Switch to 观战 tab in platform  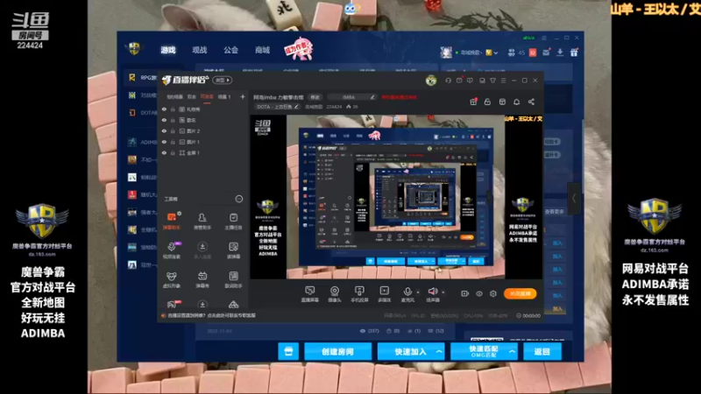pyautogui.click(x=200, y=50)
